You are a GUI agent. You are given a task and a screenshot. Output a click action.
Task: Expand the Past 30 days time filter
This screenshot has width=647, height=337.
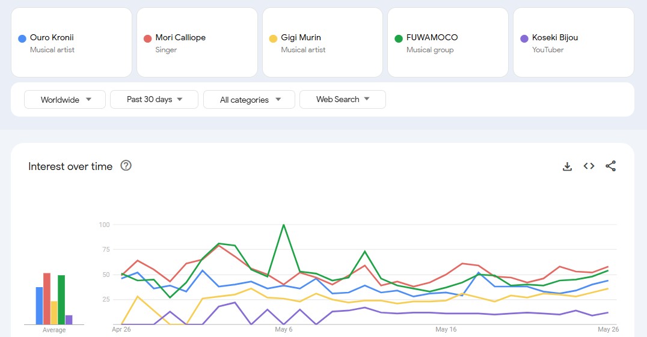tap(154, 100)
